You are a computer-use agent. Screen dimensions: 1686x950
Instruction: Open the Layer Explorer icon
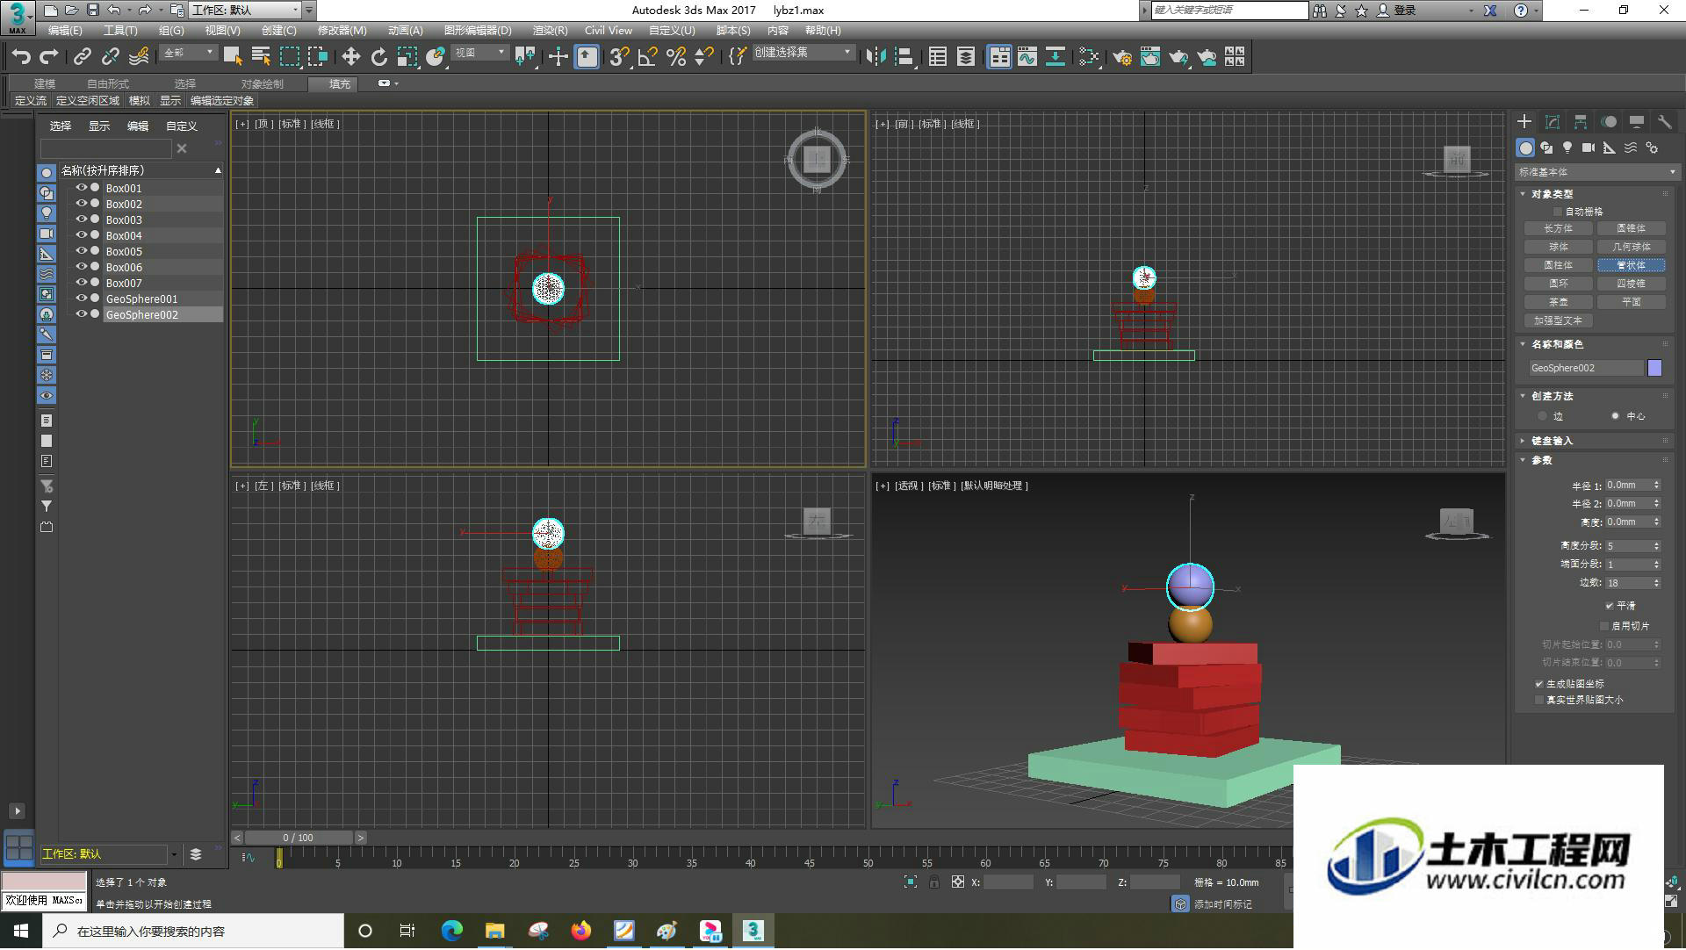coord(965,57)
